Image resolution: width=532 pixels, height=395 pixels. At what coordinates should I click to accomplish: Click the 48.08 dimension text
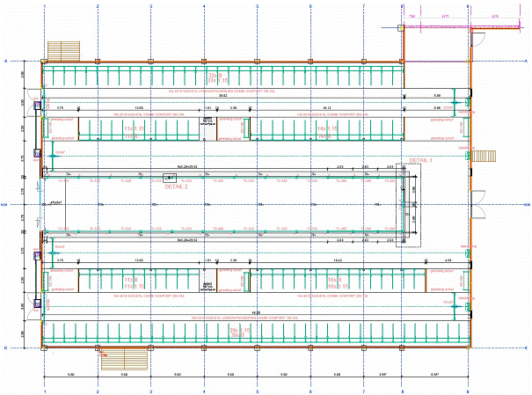pyautogui.click(x=258, y=312)
